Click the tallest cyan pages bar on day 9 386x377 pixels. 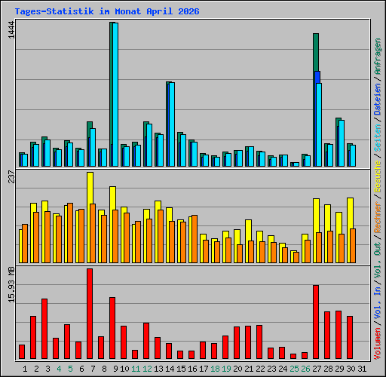click(x=115, y=94)
